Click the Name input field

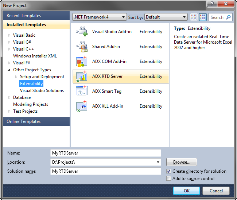pos(106,153)
